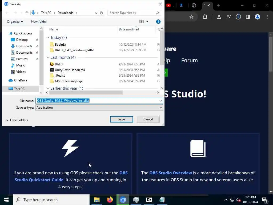Refresh the Downloads folder listing

[102, 13]
